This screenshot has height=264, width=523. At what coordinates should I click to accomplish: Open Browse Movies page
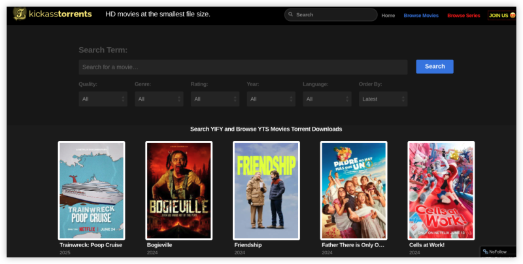pyautogui.click(x=421, y=15)
